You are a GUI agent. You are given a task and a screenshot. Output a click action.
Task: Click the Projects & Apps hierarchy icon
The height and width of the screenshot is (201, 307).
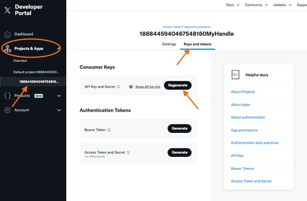tap(7, 49)
